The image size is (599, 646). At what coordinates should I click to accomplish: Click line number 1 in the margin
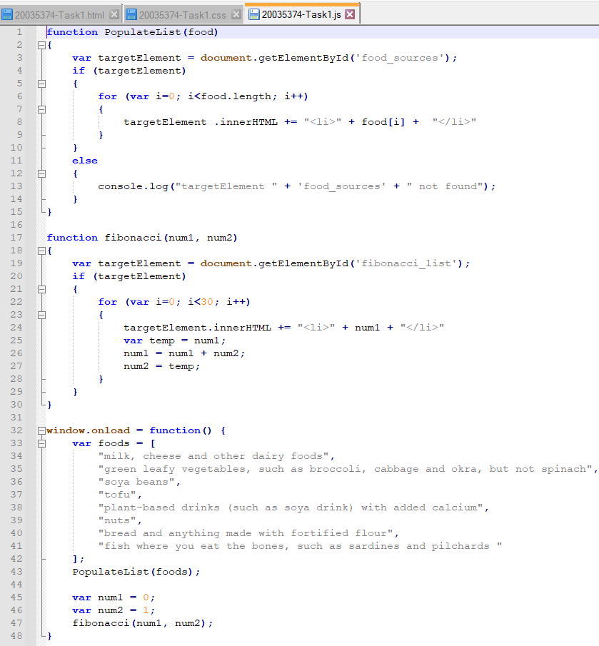pyautogui.click(x=19, y=32)
